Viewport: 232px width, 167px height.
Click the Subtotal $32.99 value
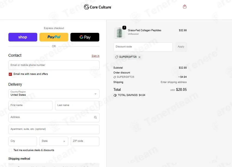pyautogui.click(x=183, y=68)
